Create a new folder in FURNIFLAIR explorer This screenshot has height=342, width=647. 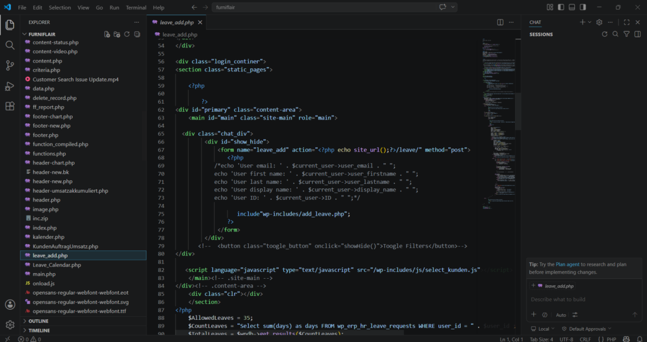click(117, 34)
